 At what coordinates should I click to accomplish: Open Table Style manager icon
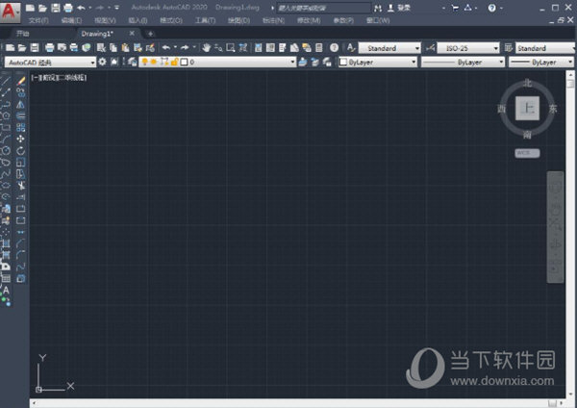[x=509, y=47]
